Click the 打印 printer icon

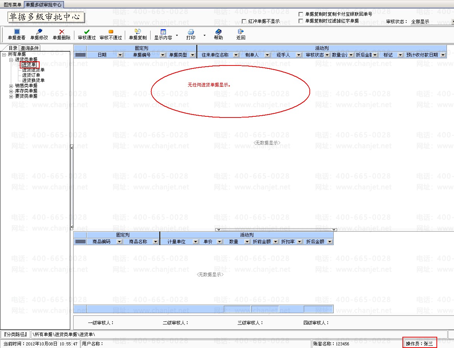point(191,32)
